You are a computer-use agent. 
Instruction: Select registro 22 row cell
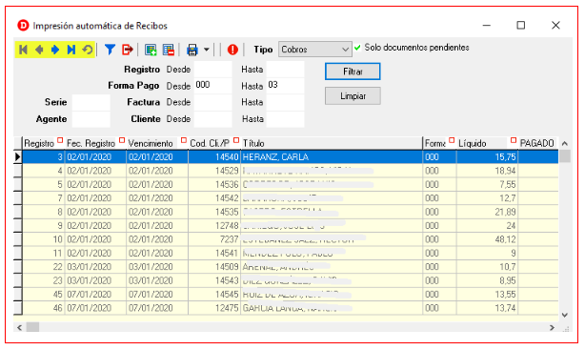[x=43, y=267]
